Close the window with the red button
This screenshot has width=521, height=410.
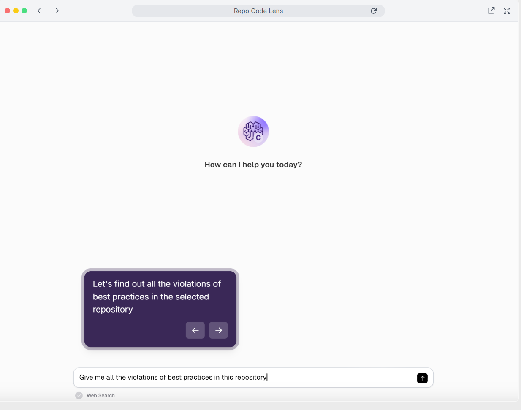click(7, 11)
